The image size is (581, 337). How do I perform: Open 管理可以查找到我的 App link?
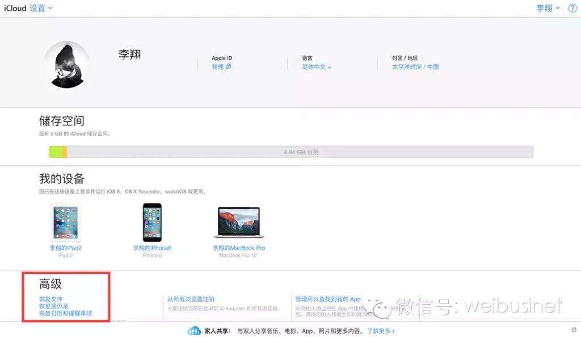(328, 299)
